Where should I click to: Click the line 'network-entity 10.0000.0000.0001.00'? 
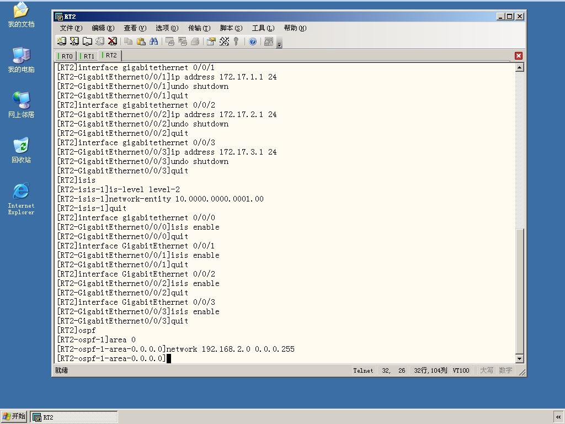161,199
